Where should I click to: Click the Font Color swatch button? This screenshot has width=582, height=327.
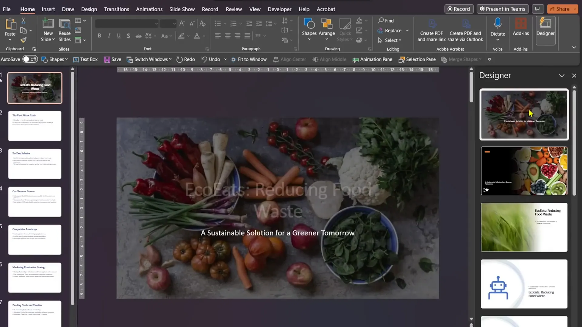(197, 36)
